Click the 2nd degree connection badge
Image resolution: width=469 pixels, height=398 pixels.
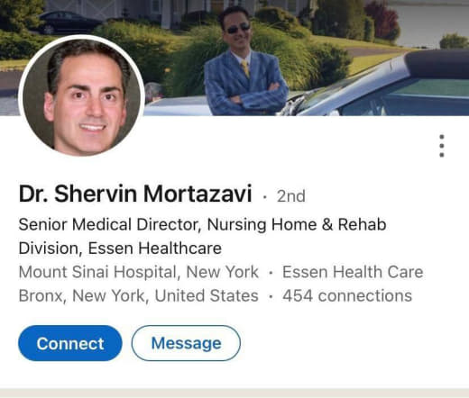[290, 196]
